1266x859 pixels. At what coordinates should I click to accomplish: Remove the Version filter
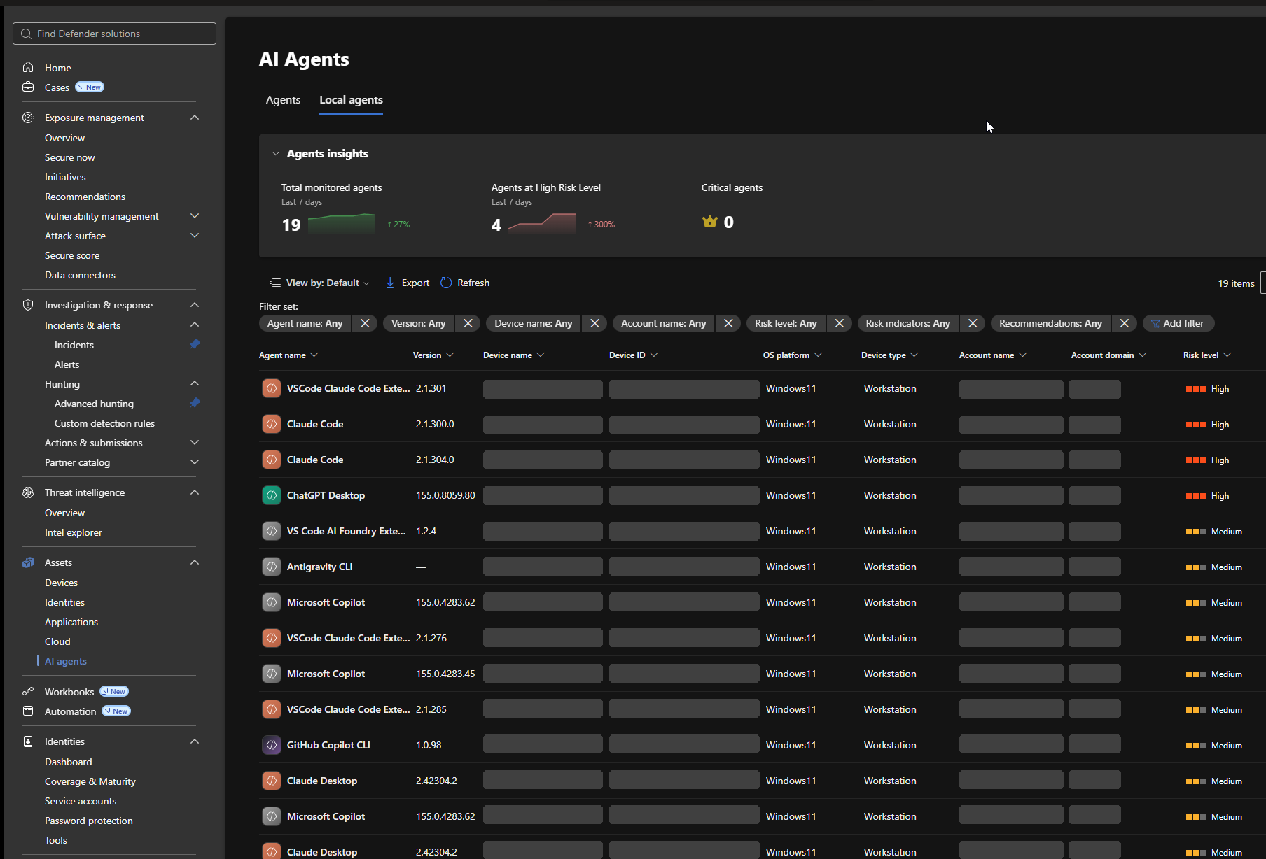(468, 323)
